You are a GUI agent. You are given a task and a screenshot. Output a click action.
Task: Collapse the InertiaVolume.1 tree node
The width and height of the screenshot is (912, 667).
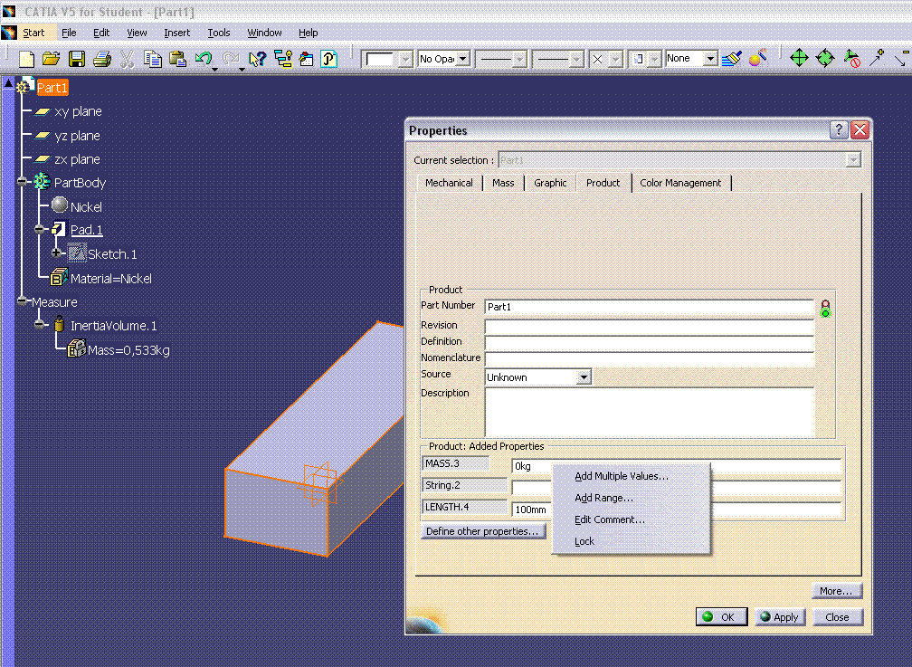40,324
